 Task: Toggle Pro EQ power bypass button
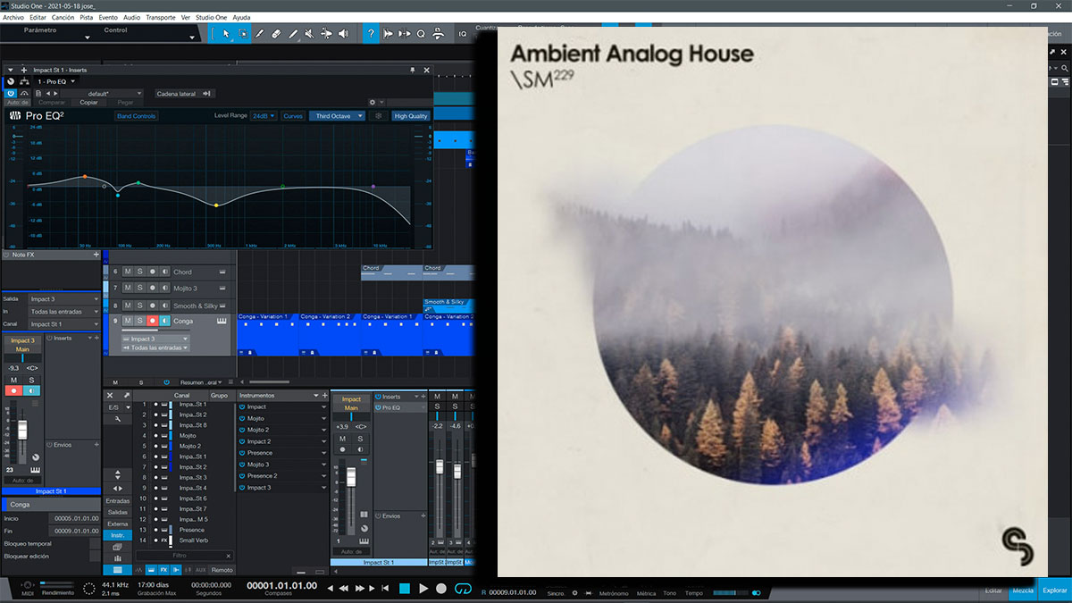pos(11,93)
